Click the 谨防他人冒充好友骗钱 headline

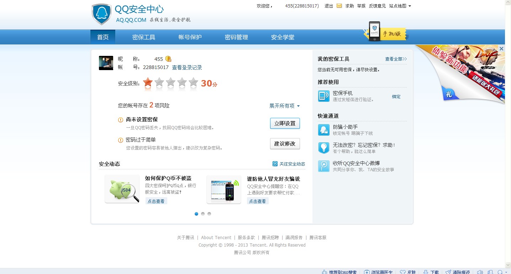[x=273, y=179]
